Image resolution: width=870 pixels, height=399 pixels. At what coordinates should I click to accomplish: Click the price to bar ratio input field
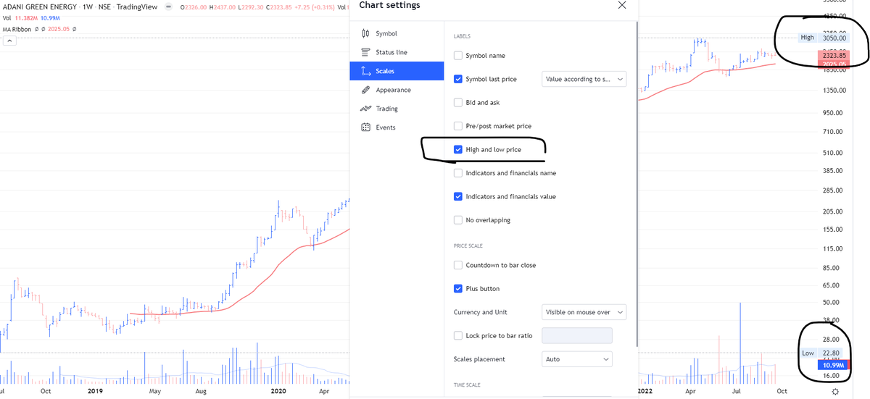[x=577, y=335]
